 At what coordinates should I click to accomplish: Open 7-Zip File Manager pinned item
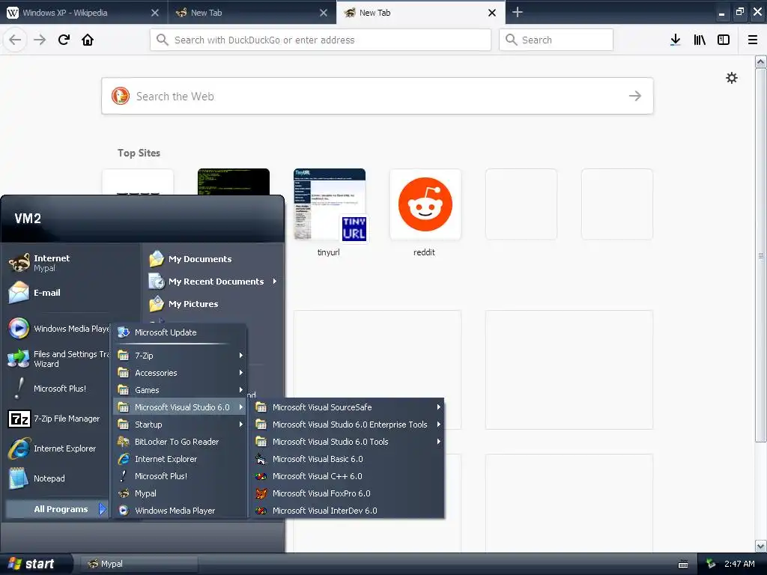coord(57,419)
